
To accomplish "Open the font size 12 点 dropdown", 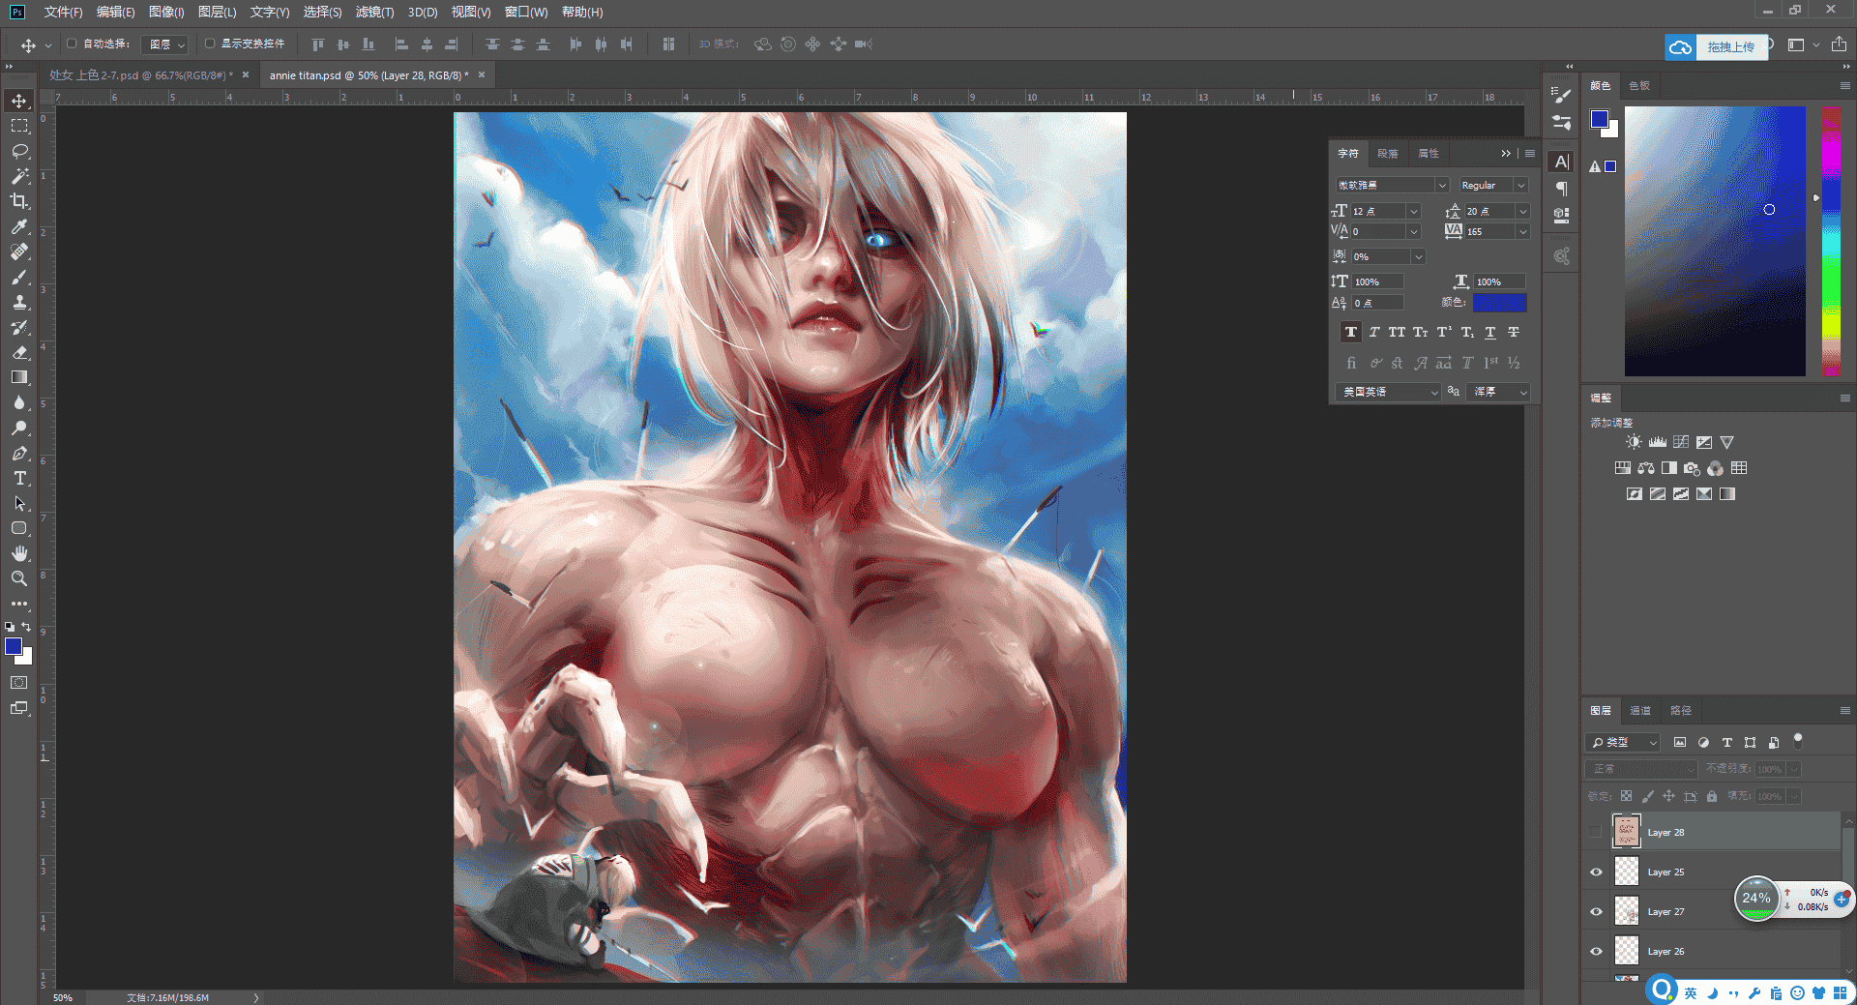I will [1413, 211].
